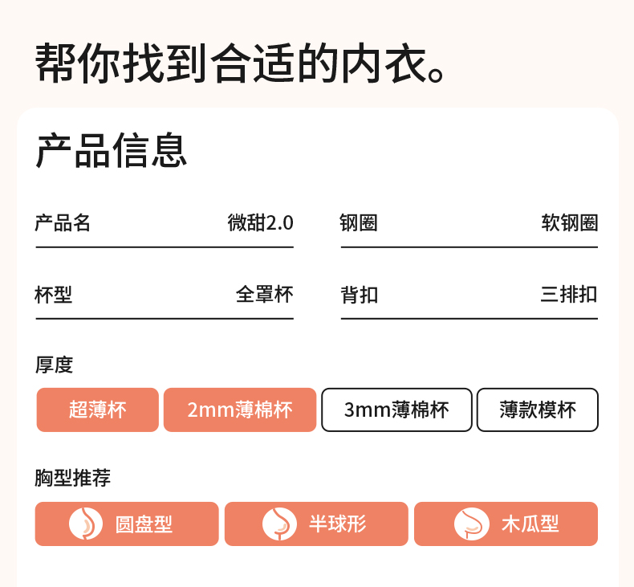Select the 三排扣 back clasp value
The image size is (634, 587).
(x=569, y=295)
